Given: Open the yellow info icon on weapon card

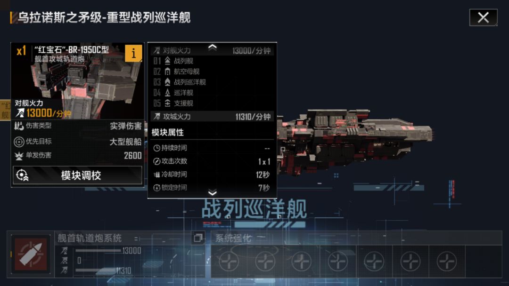Looking at the screenshot, I should (x=133, y=53).
